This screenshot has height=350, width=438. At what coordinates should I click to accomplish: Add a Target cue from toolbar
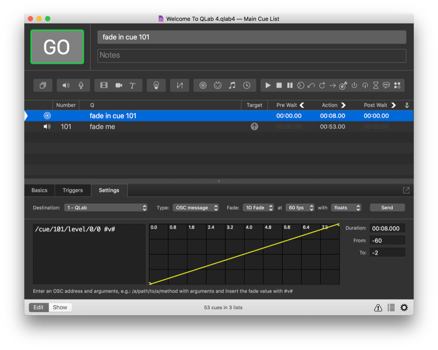[343, 85]
